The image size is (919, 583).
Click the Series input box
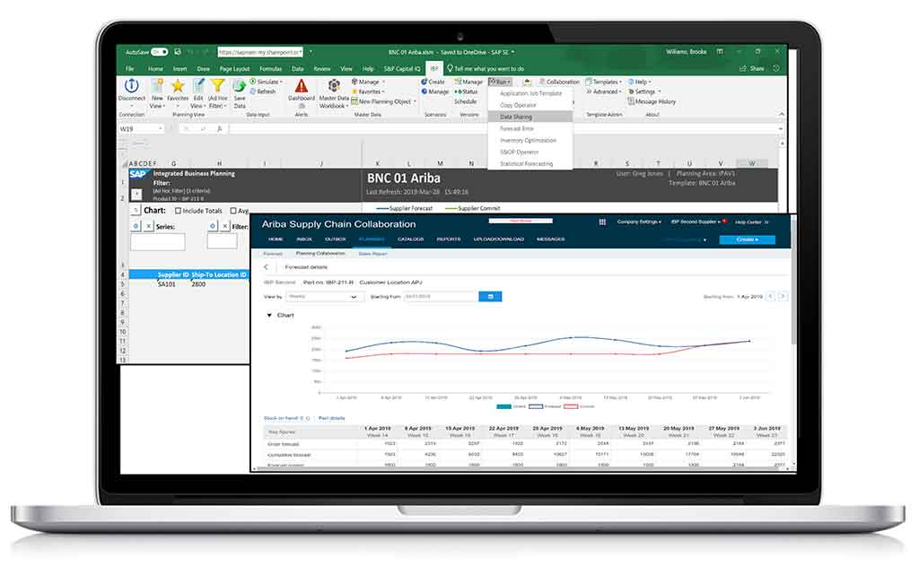pos(158,241)
